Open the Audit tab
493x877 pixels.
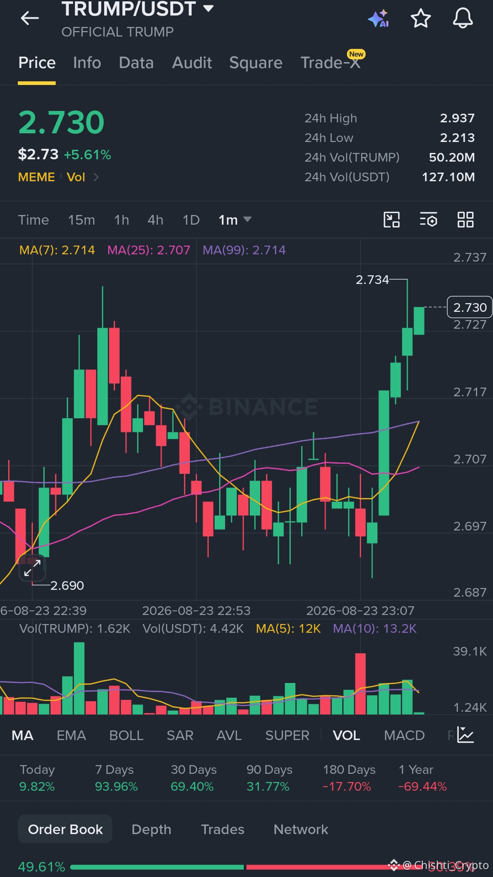tap(192, 63)
